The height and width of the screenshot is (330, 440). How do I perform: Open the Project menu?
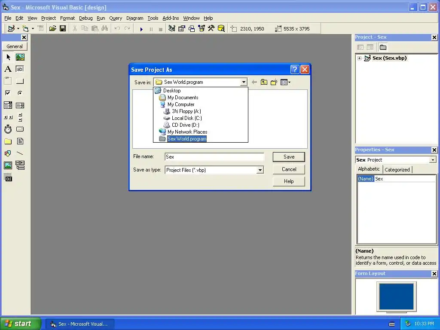coord(49,18)
